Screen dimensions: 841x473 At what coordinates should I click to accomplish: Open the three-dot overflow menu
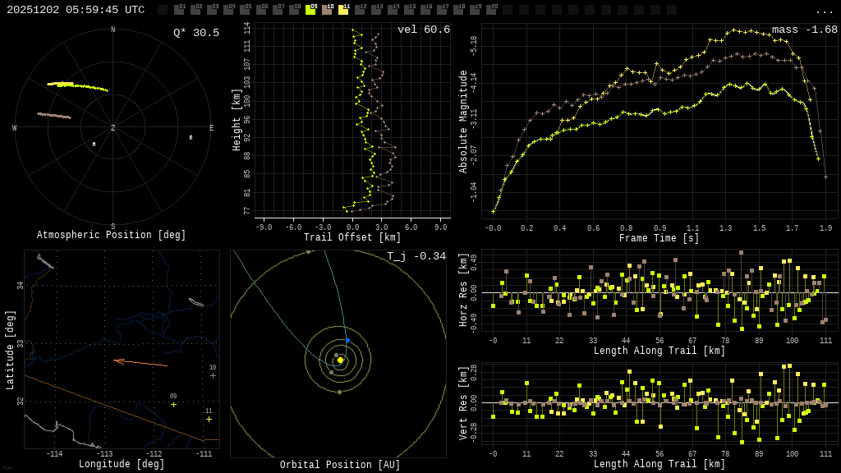tap(824, 11)
